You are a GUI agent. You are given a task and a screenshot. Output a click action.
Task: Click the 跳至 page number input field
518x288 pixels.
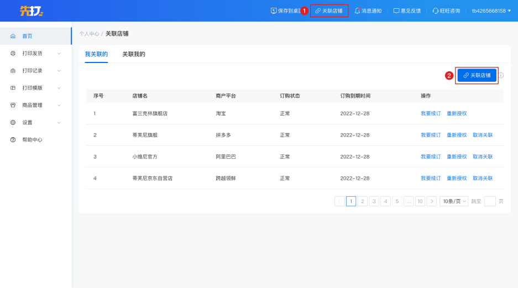[490, 201]
